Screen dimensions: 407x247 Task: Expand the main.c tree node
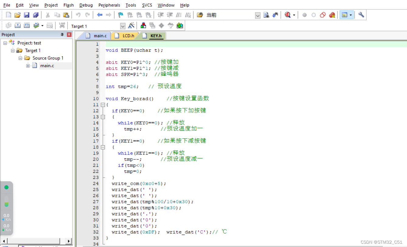tap(28, 66)
